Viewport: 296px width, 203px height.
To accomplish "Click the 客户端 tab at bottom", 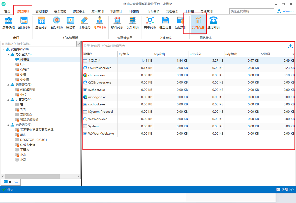I will (11, 182).
